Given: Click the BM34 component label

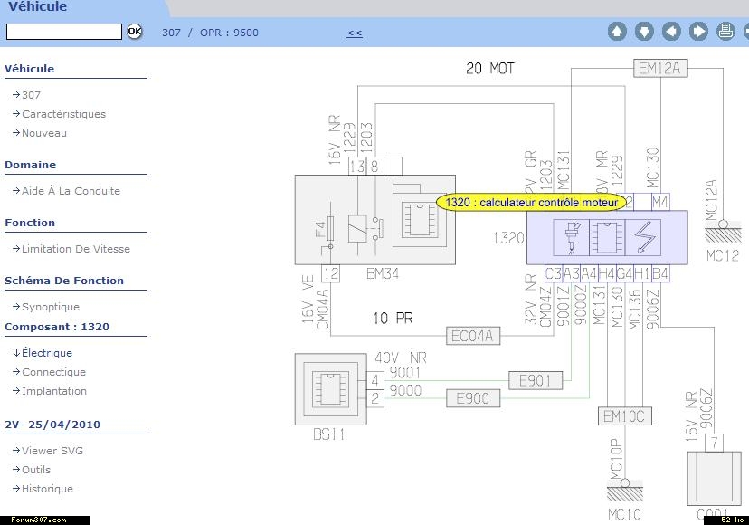Looking at the screenshot, I should [x=383, y=273].
